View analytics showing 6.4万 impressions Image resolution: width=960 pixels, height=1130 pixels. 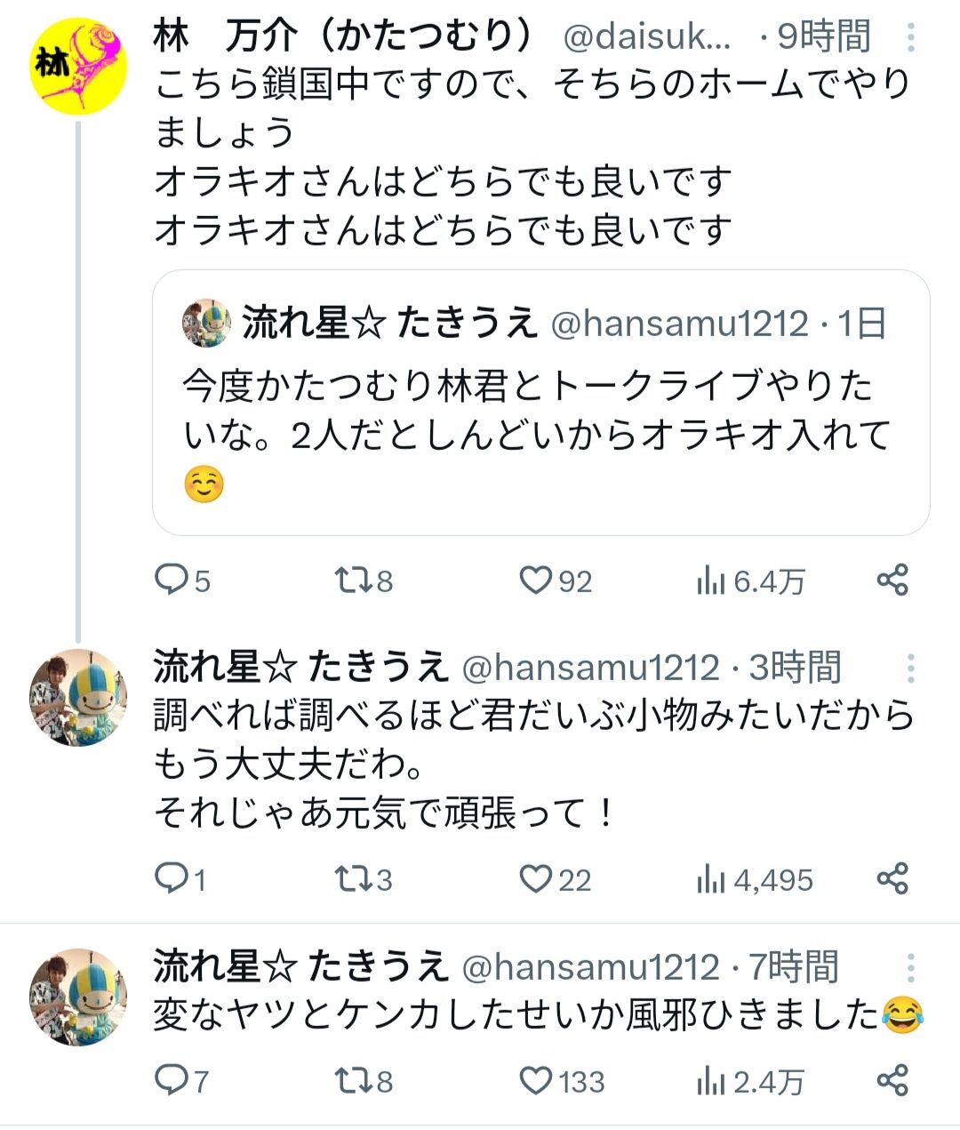[x=750, y=581]
